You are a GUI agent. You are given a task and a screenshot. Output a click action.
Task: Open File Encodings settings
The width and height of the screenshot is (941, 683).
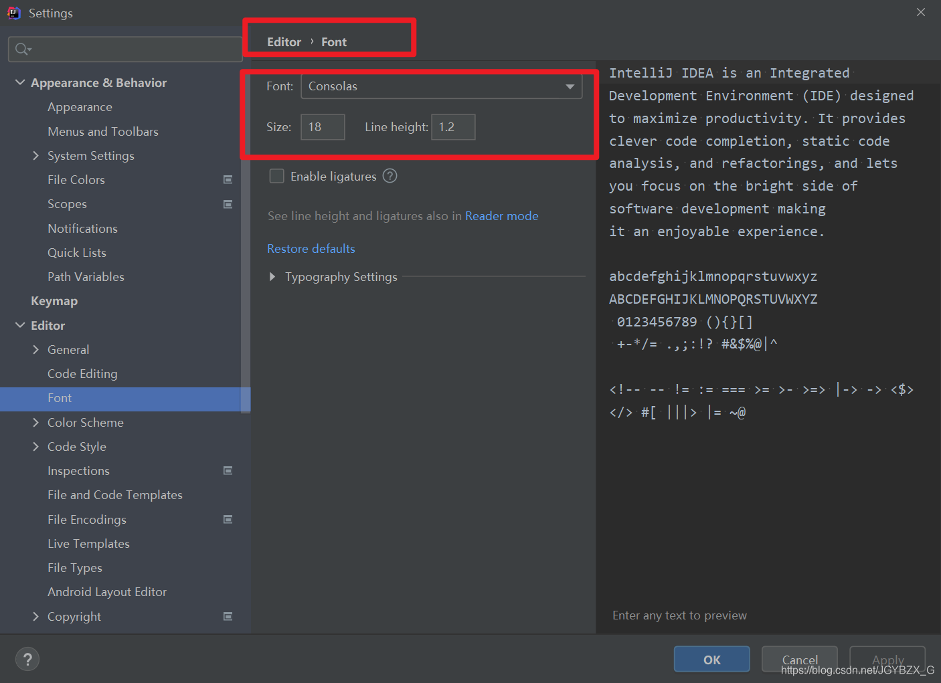pos(87,520)
